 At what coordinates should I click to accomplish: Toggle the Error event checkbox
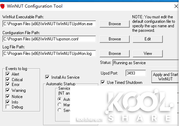tap(8, 85)
